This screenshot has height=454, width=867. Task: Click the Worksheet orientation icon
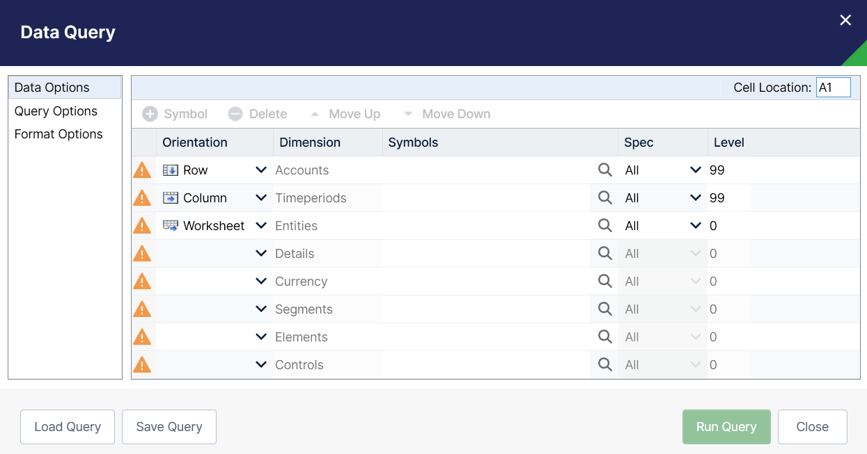[x=170, y=226]
